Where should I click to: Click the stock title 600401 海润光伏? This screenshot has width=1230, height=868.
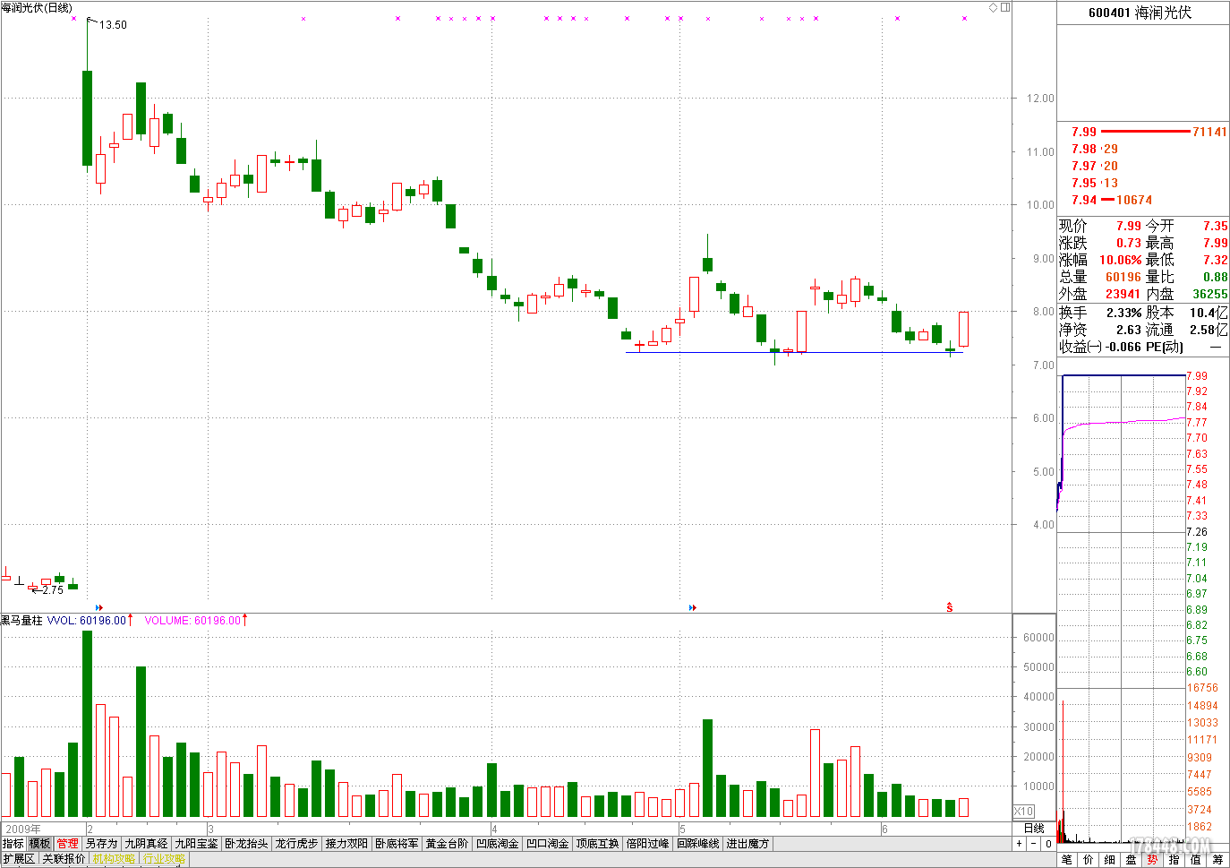pyautogui.click(x=1140, y=13)
